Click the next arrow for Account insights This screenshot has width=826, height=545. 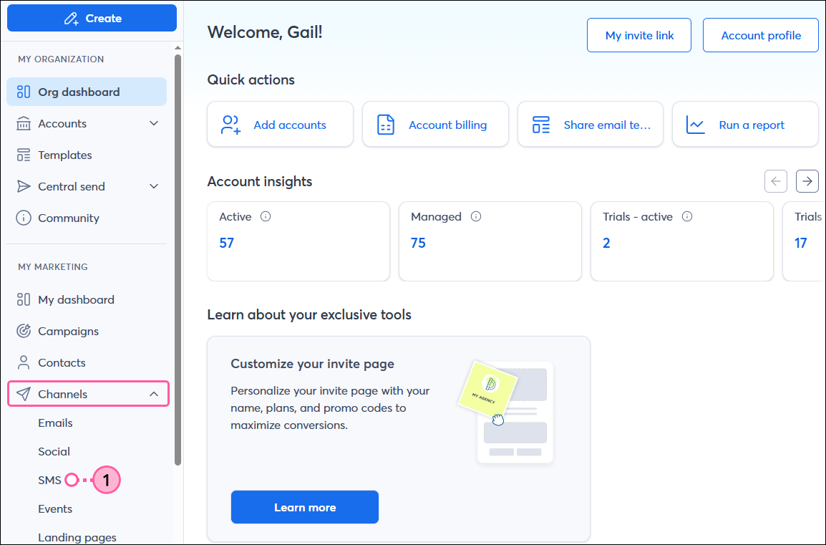pyautogui.click(x=807, y=181)
